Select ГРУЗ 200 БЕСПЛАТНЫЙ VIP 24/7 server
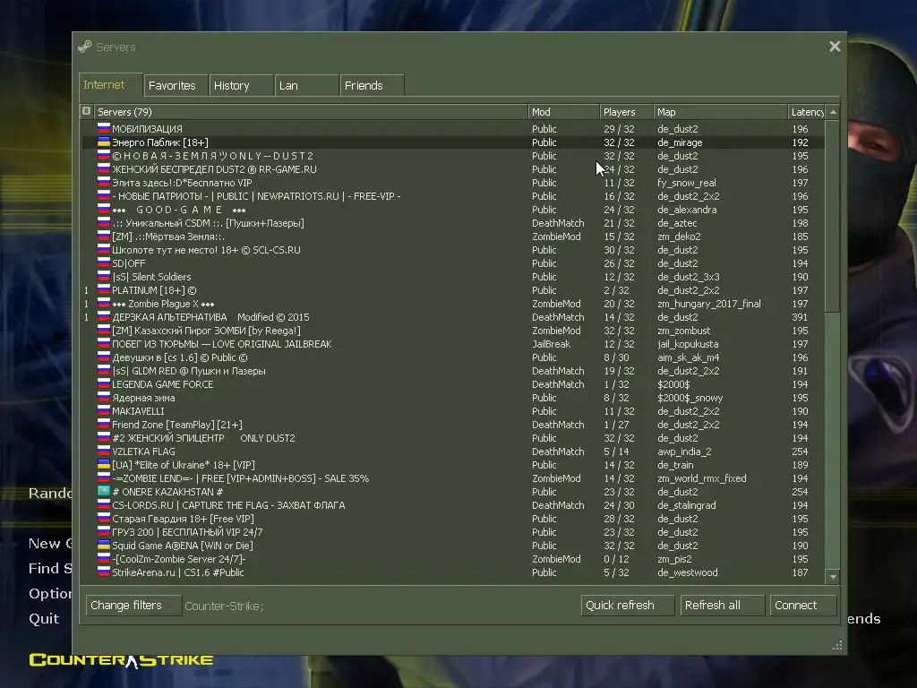The image size is (917, 688). (452, 532)
